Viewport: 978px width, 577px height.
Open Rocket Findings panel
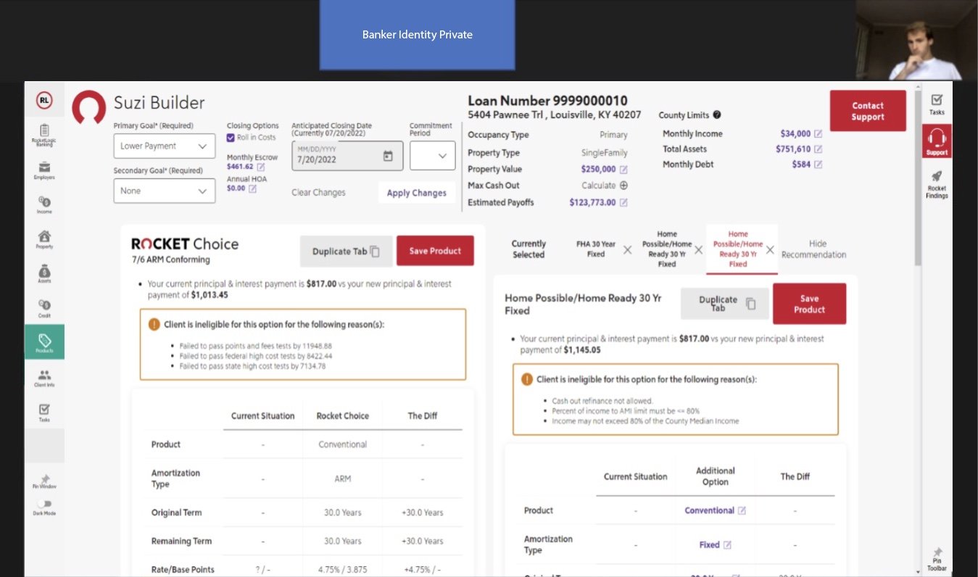(937, 184)
